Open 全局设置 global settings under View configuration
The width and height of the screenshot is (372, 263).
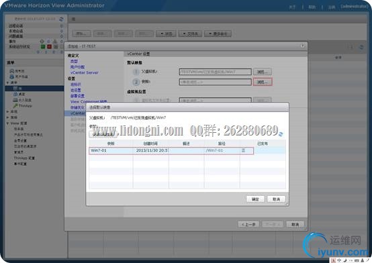[x=20, y=140]
